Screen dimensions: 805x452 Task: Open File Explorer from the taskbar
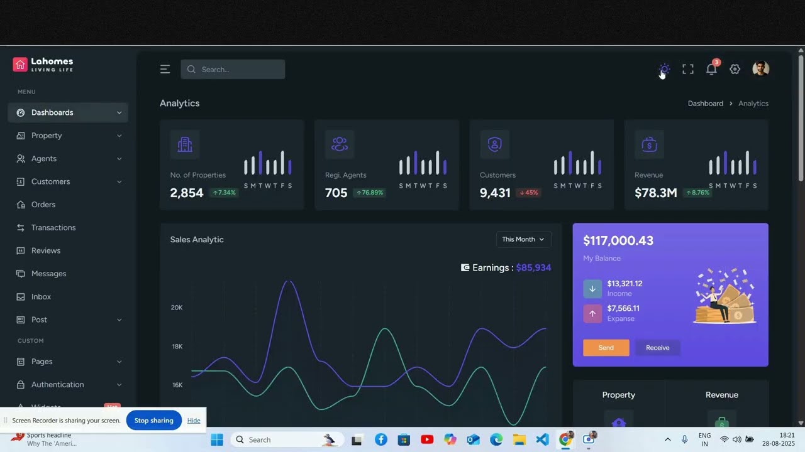pos(519,439)
